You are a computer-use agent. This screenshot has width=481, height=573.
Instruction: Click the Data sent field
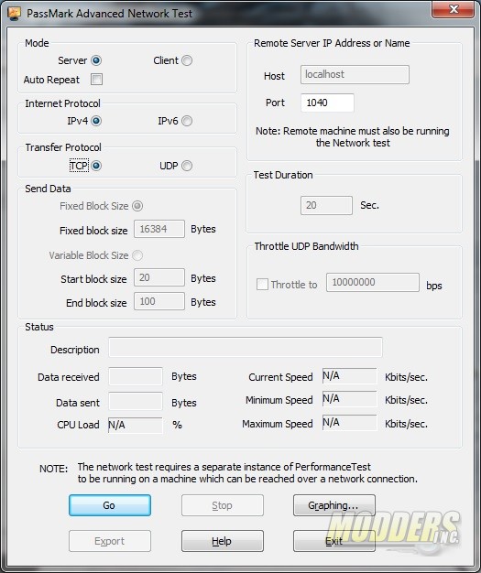pos(136,401)
